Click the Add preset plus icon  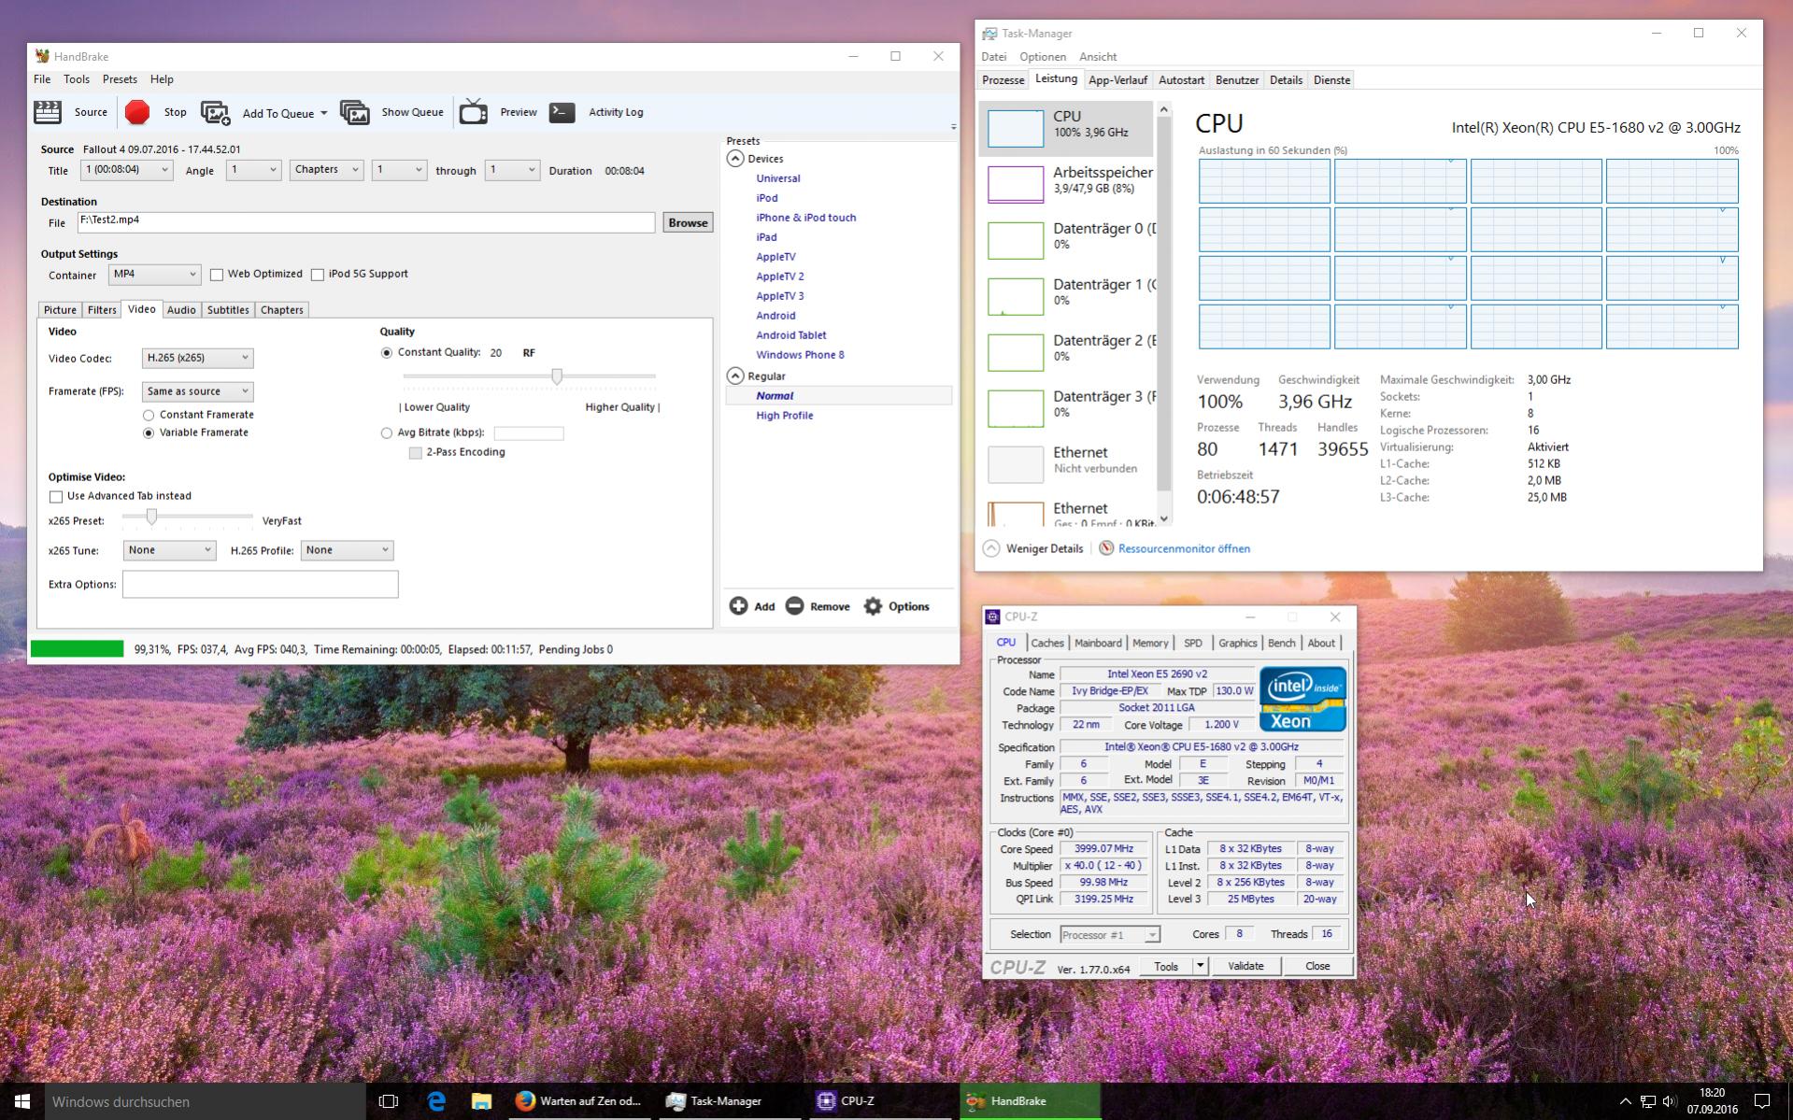point(738,606)
